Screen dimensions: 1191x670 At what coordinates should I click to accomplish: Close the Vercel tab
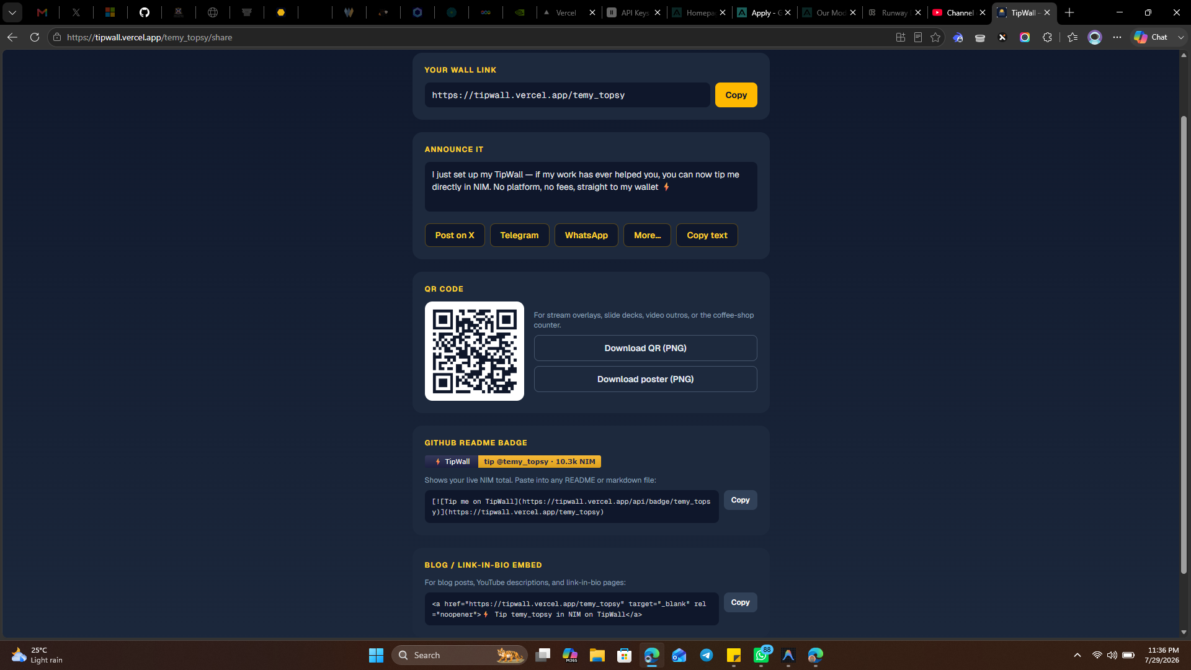[x=592, y=12]
